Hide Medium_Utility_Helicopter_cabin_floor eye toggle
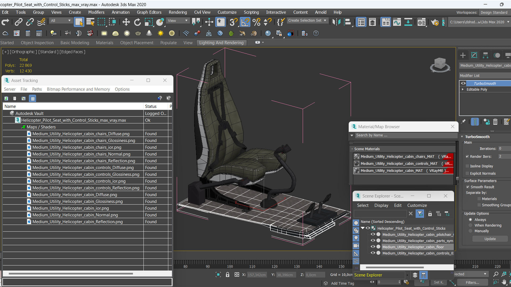511x287 pixels. click(x=373, y=247)
